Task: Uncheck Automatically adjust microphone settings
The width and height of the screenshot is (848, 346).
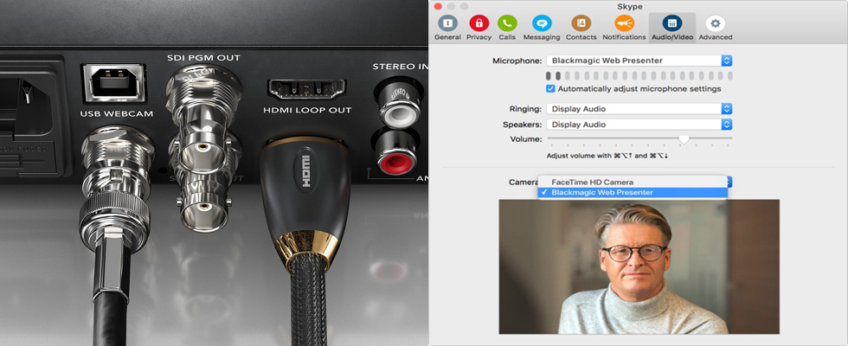Action: 551,89
